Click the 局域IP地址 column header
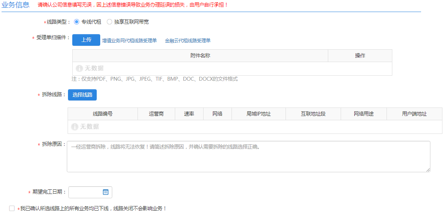The width and height of the screenshot is (444, 213). (x=259, y=114)
